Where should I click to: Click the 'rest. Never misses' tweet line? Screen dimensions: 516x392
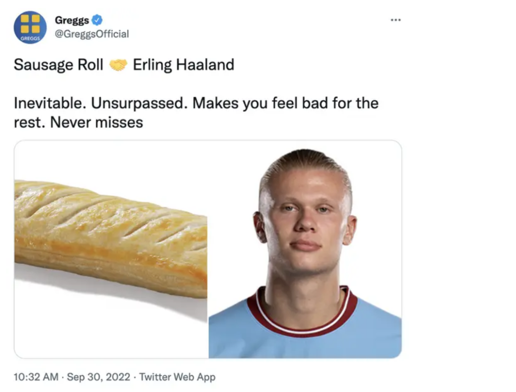click(78, 123)
